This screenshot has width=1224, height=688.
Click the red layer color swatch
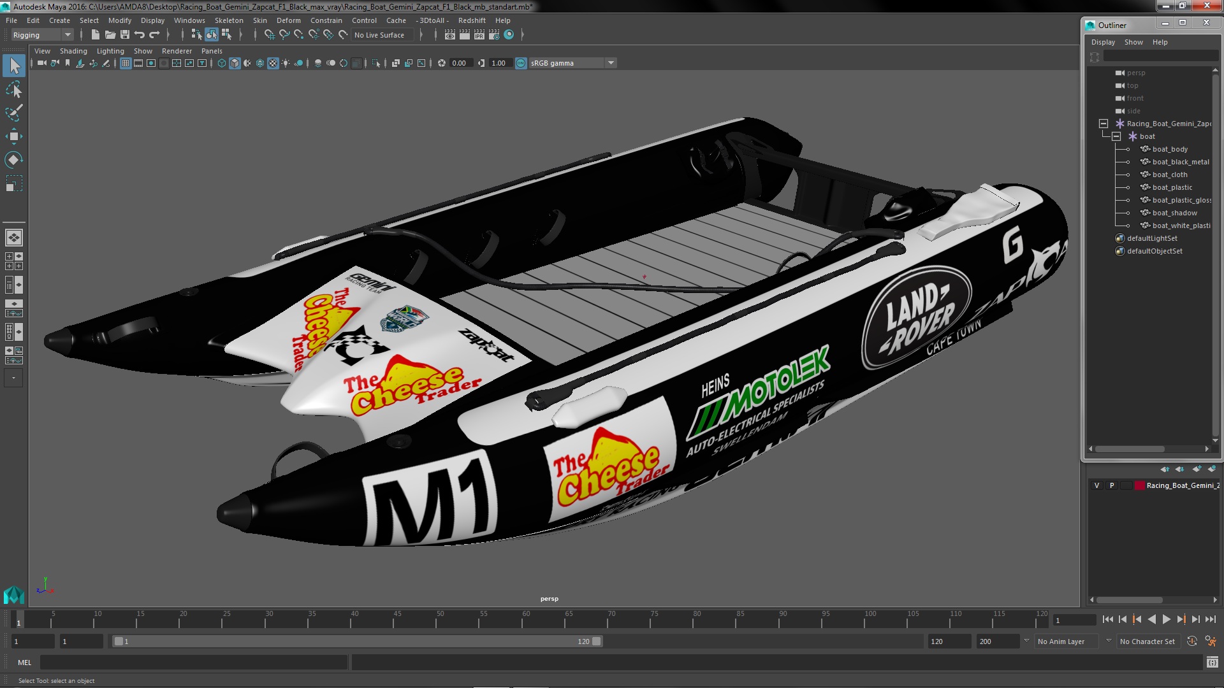click(1139, 485)
